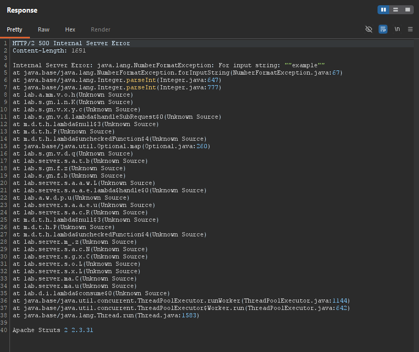Click the lambda$consume$0 stack line
The height and width of the screenshot is (352, 419).
pos(91,293)
